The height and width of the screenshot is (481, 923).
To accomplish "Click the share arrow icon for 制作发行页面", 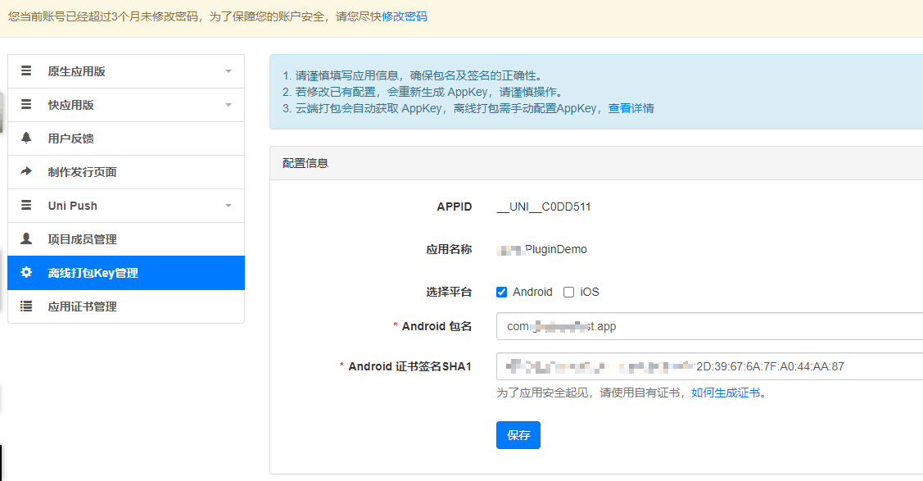I will tap(26, 172).
